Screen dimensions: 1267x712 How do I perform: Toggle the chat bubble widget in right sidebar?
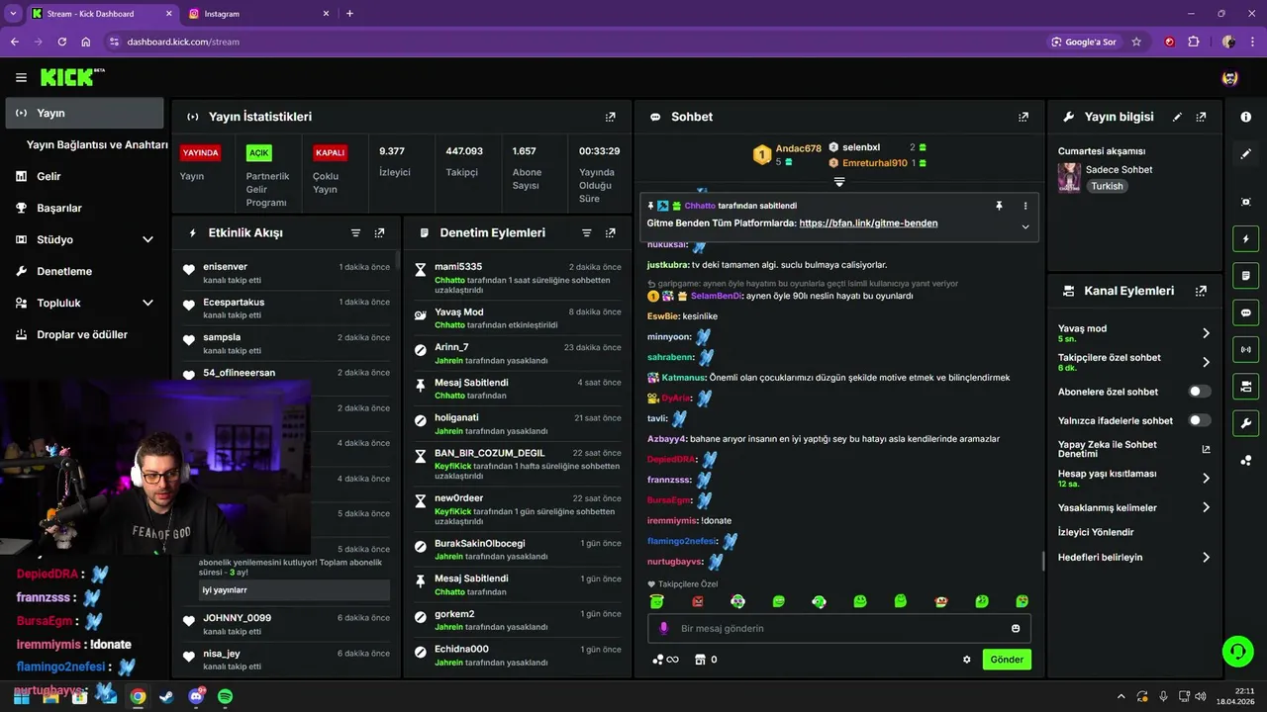pos(1246,312)
